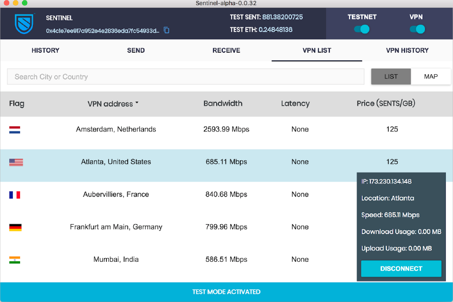Click the TEST MODE ACTIVATED banner

226,292
